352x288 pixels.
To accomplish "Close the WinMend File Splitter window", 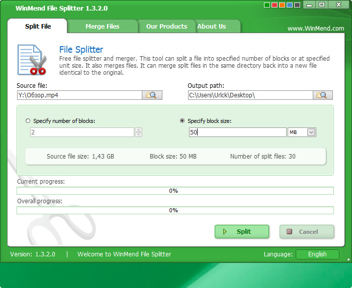I will [339, 5].
